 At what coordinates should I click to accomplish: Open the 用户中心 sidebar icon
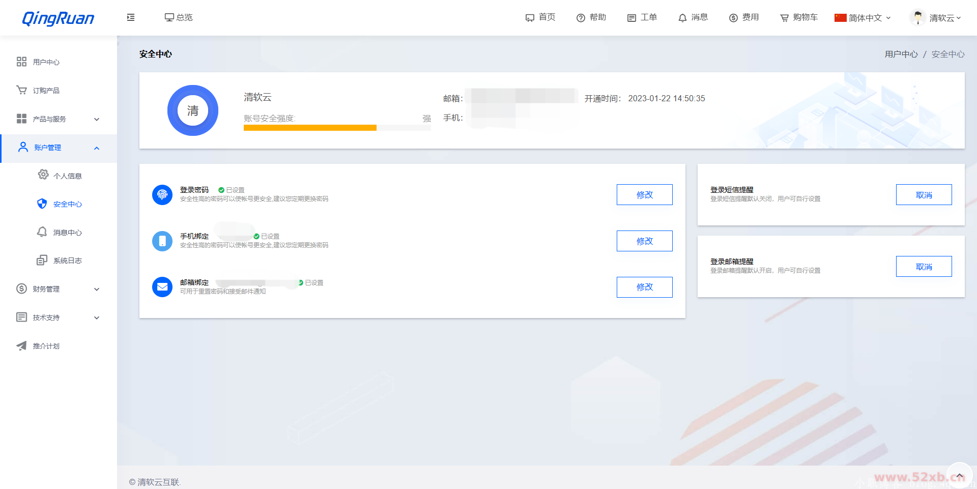(x=21, y=62)
